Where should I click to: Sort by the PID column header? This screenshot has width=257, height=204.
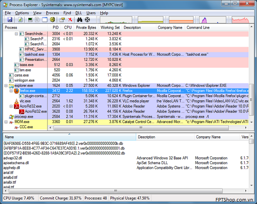[54, 27]
